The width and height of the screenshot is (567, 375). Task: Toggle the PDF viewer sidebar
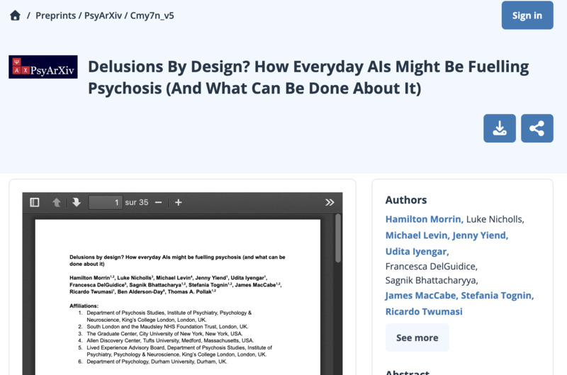35,203
